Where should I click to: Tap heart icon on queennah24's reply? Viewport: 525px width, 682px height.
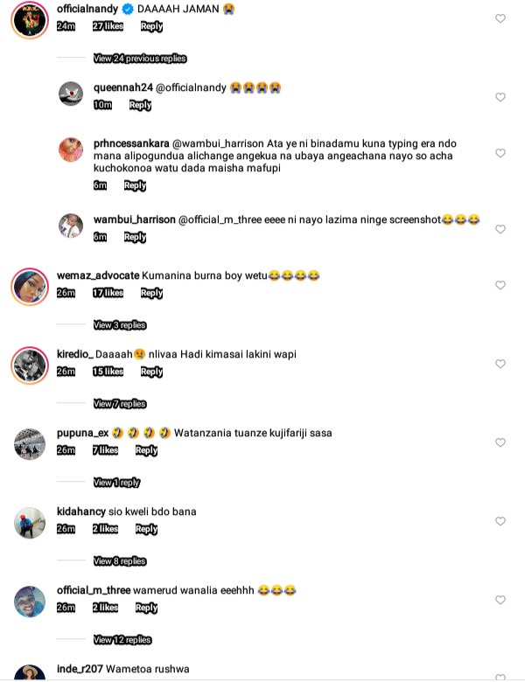pos(500,97)
